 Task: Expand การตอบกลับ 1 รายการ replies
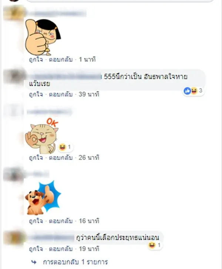[75, 262]
